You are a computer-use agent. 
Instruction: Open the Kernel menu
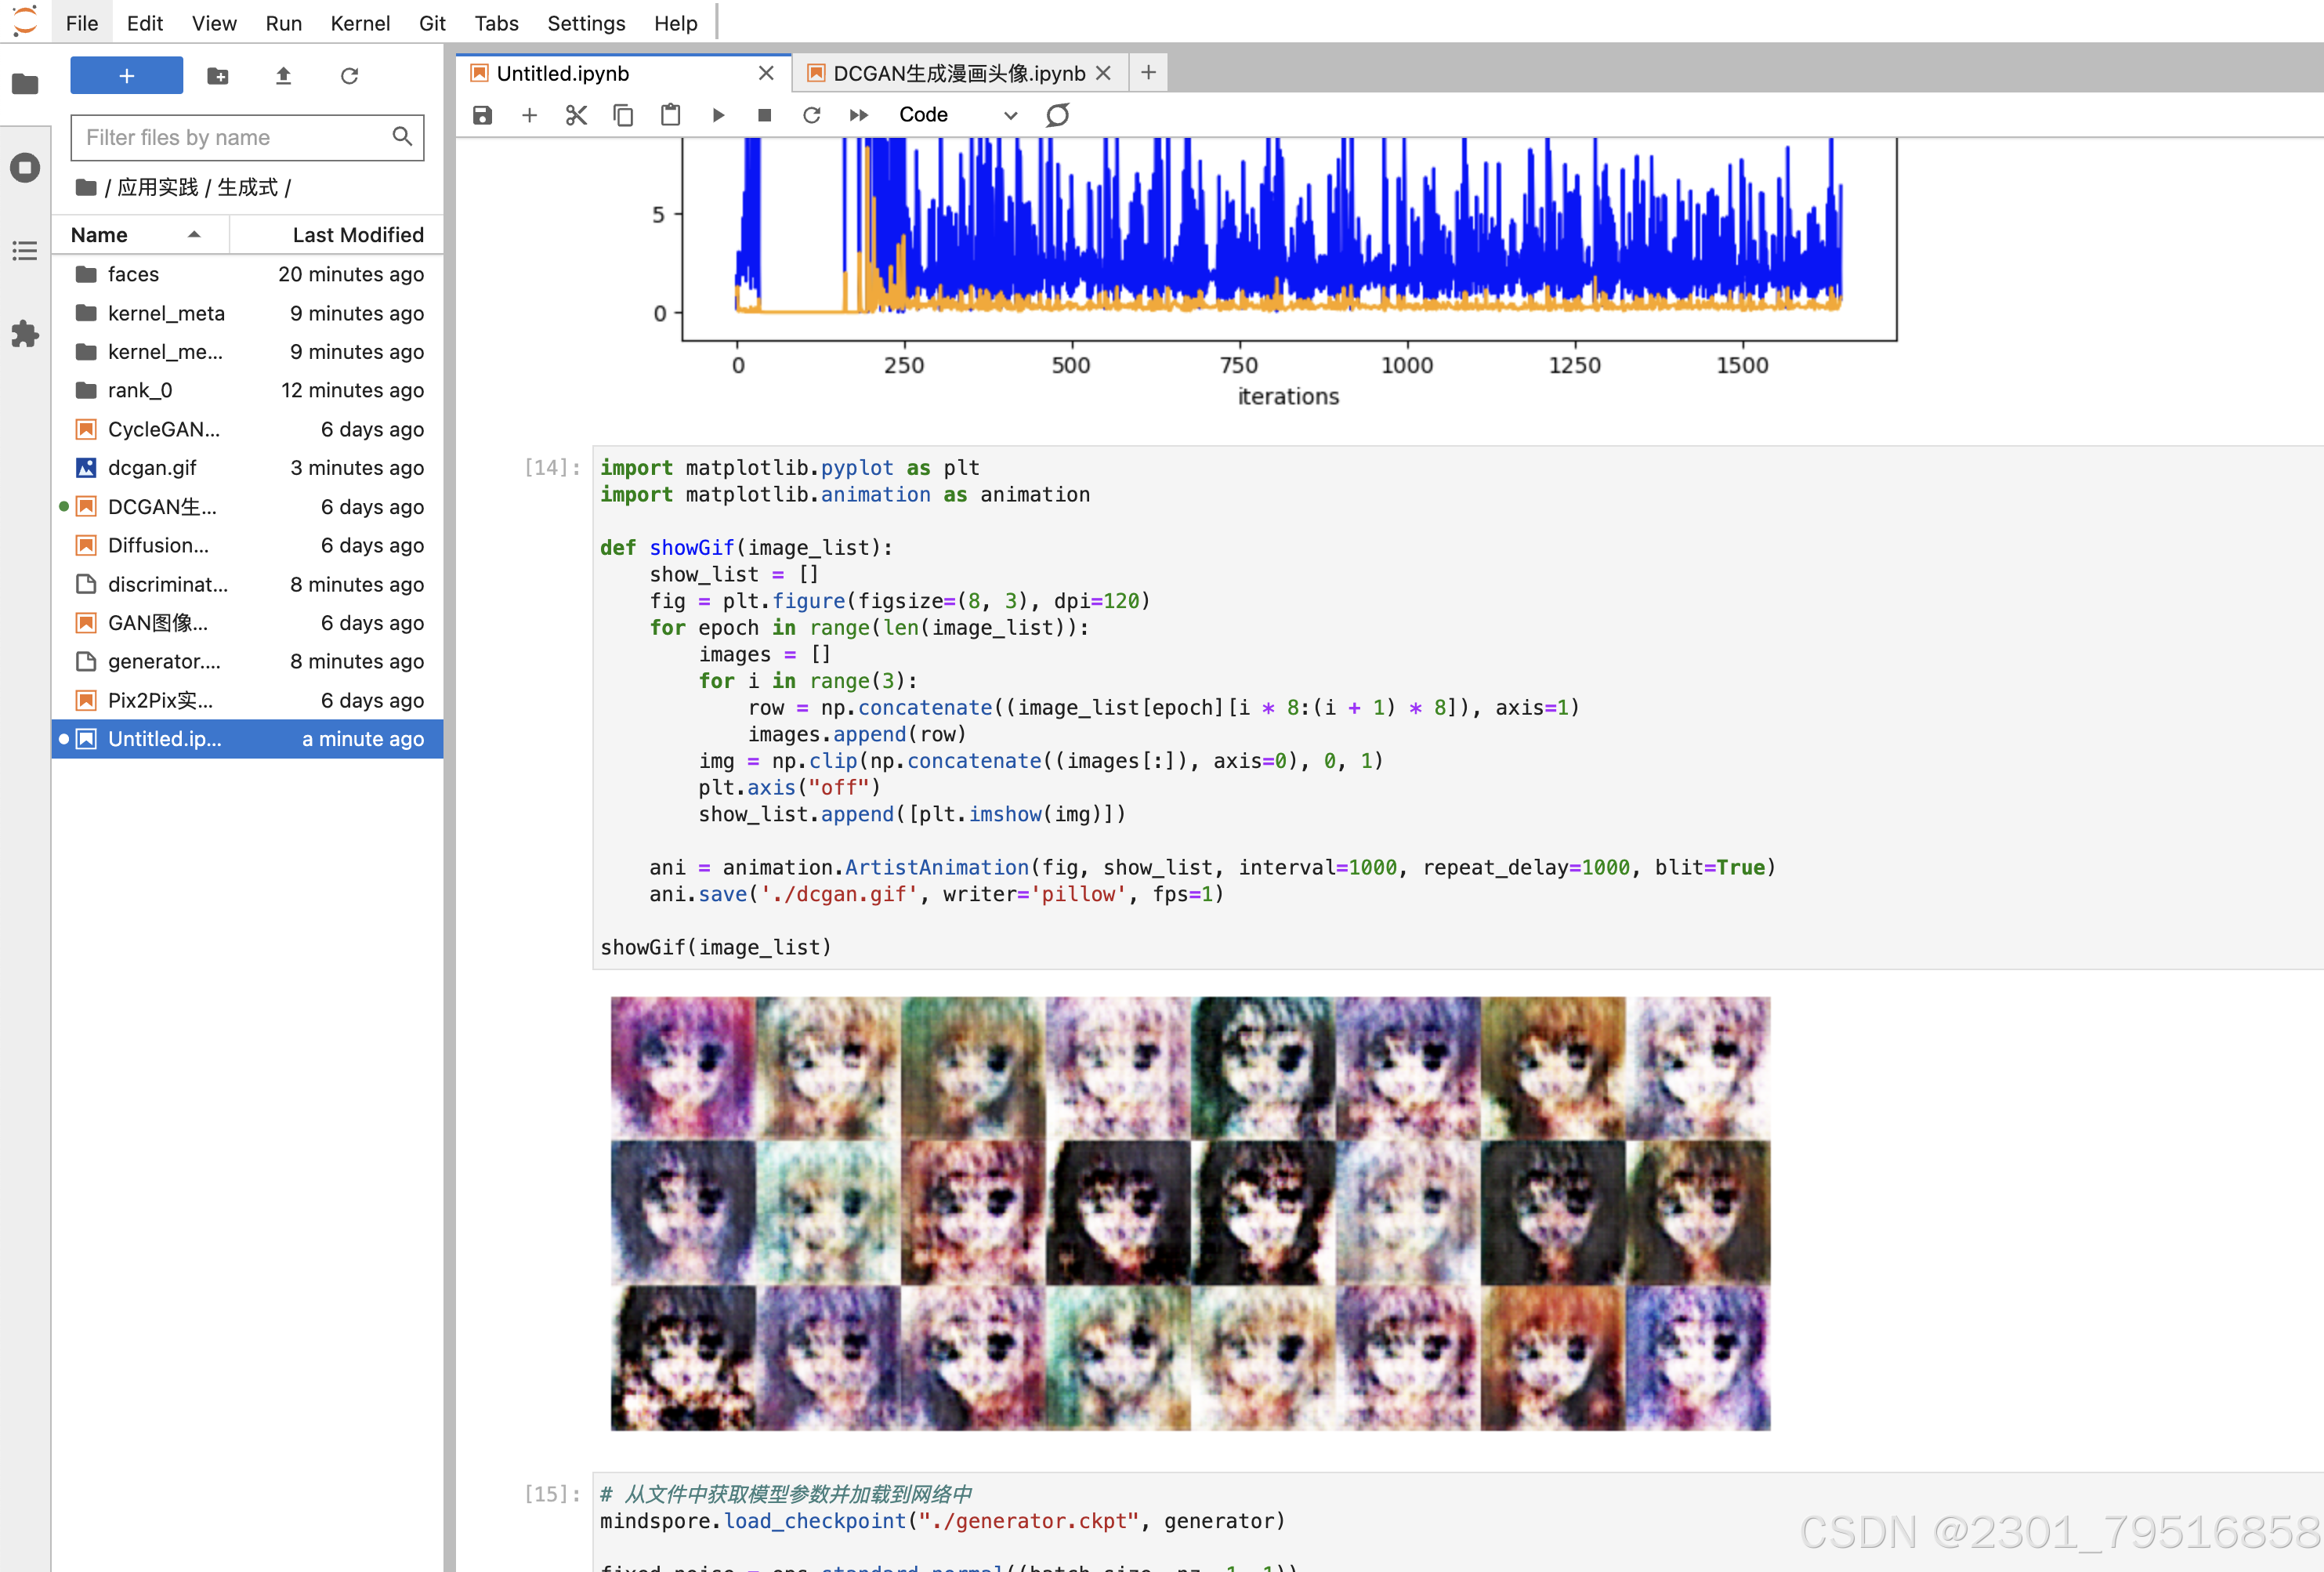point(359,23)
